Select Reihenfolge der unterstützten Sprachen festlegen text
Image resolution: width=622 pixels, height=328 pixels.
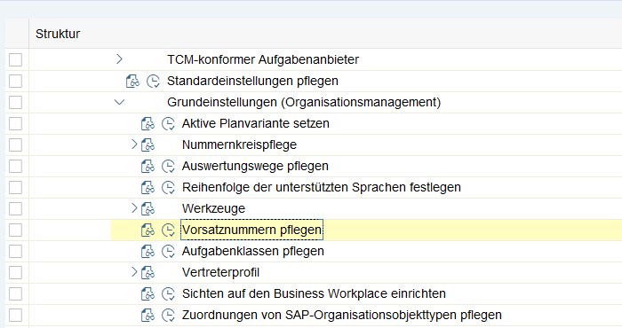[322, 188]
